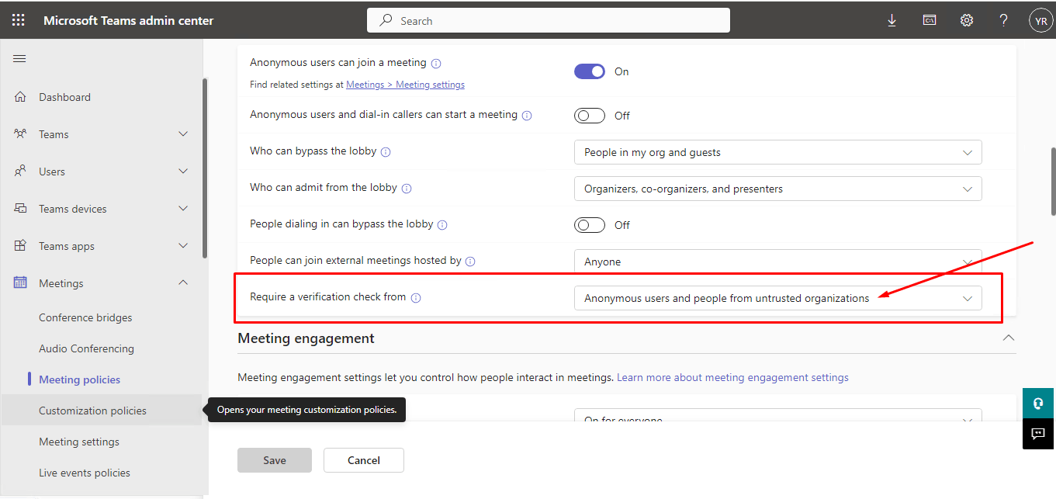Open the YR account avatar
Image resolution: width=1056 pixels, height=499 pixels.
tap(1040, 21)
